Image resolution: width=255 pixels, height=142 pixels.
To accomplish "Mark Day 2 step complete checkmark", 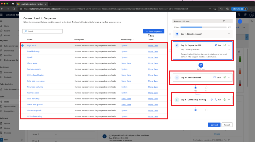I will pyautogui.click(x=225, y=45).
